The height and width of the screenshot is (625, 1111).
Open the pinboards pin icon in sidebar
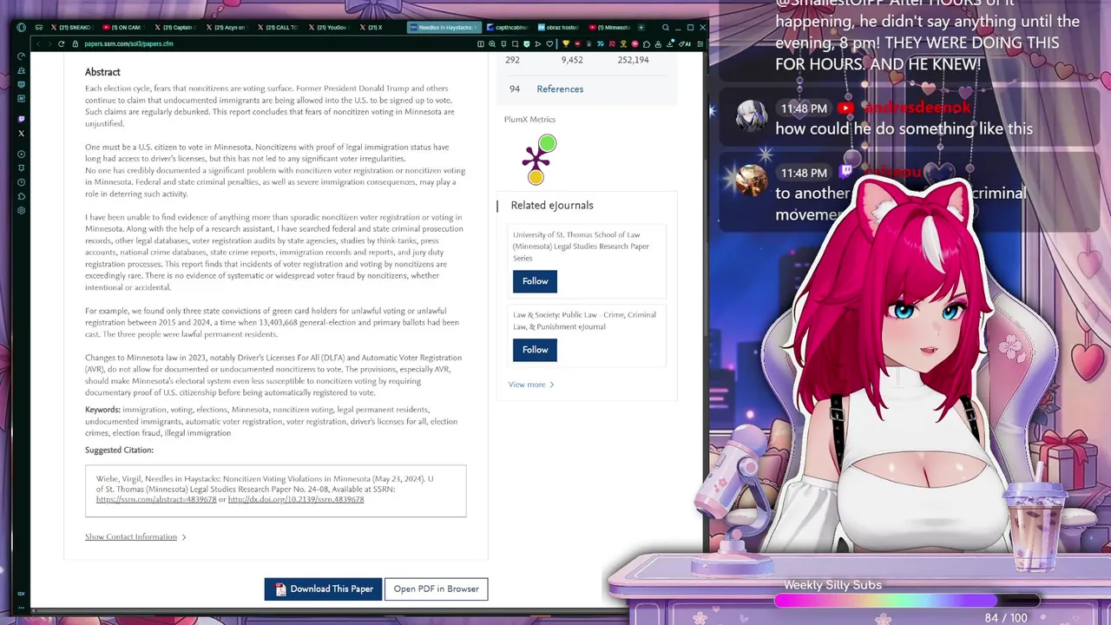[x=21, y=168]
